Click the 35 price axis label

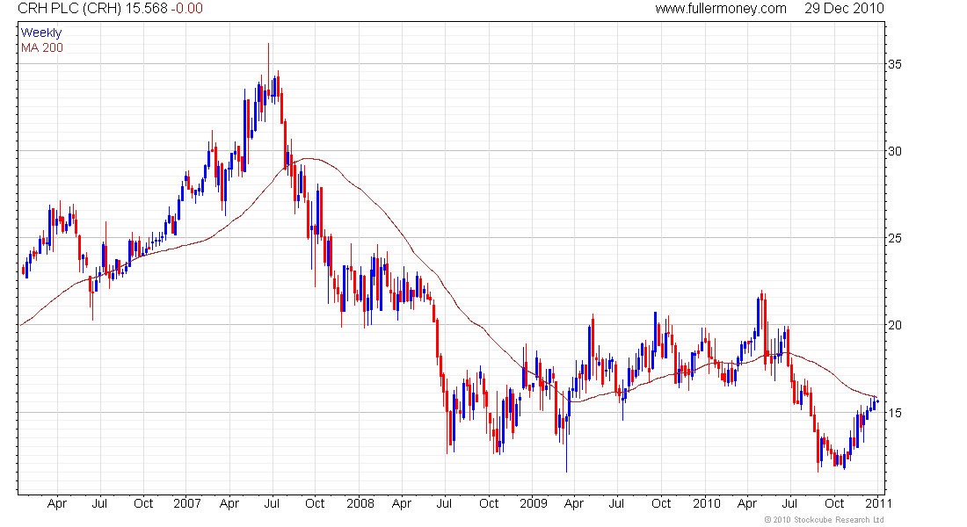[894, 64]
